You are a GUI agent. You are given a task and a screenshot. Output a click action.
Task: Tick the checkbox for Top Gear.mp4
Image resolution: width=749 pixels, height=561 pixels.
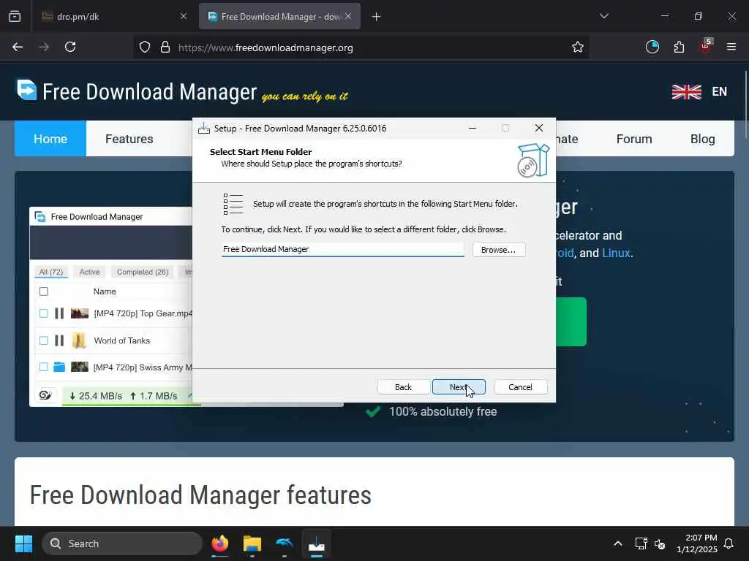(43, 313)
